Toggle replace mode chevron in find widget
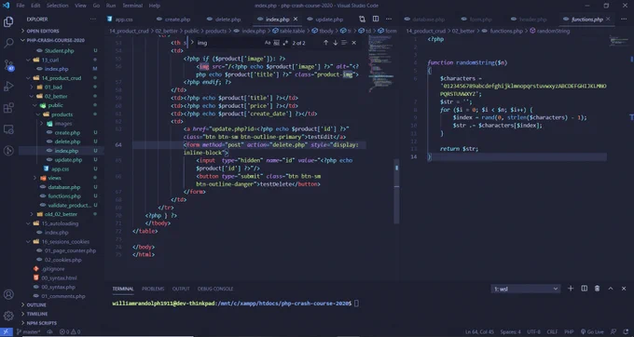This screenshot has width=634, height=337. (x=192, y=43)
